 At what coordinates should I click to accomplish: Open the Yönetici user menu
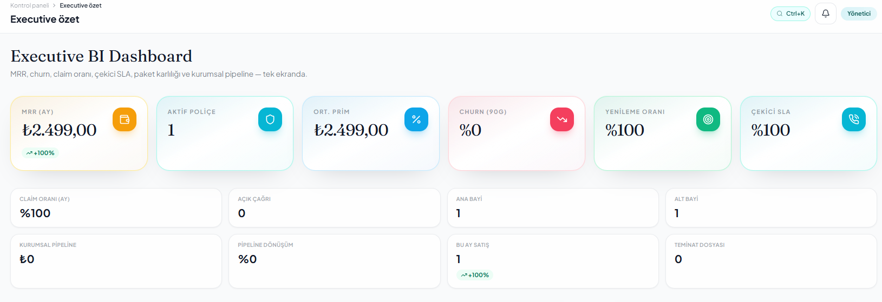[x=859, y=14]
